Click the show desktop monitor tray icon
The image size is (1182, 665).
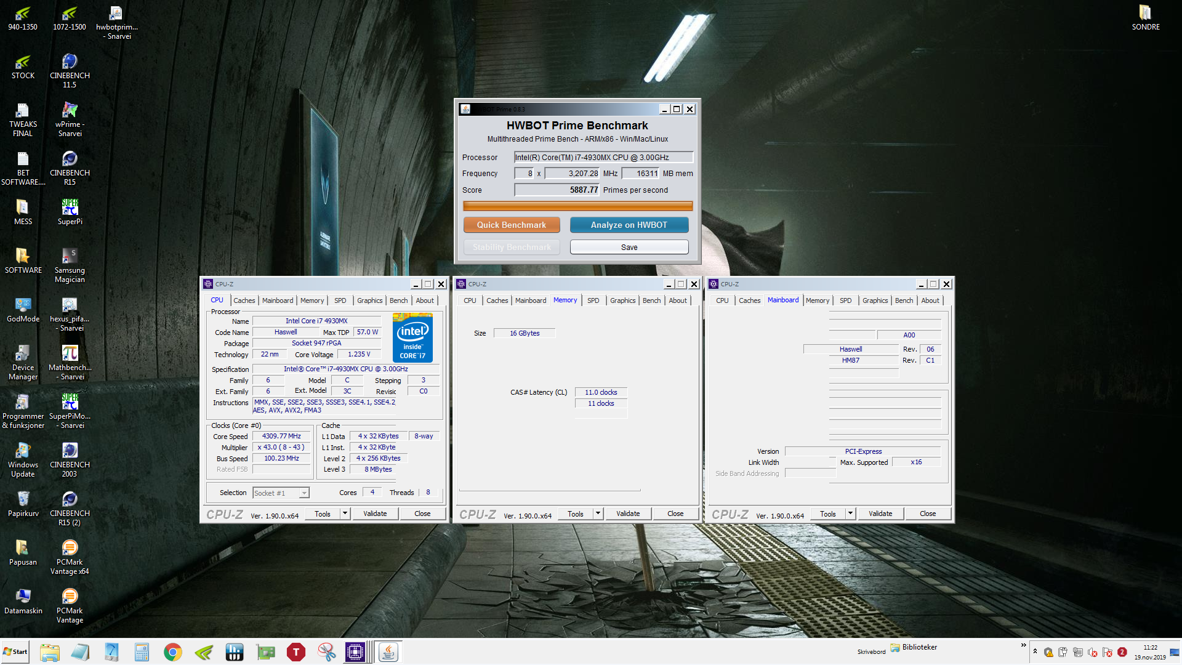coord(1175,652)
